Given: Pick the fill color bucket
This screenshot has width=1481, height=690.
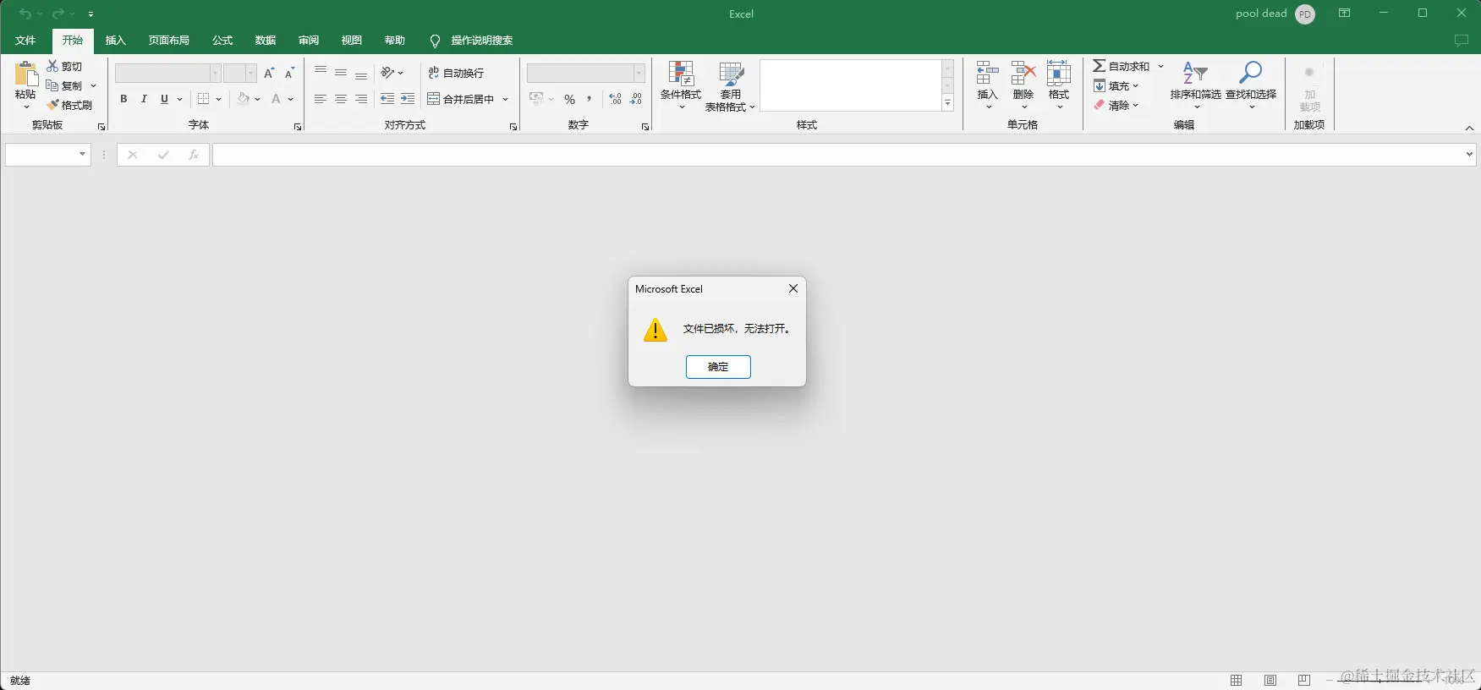Looking at the screenshot, I should (x=244, y=99).
